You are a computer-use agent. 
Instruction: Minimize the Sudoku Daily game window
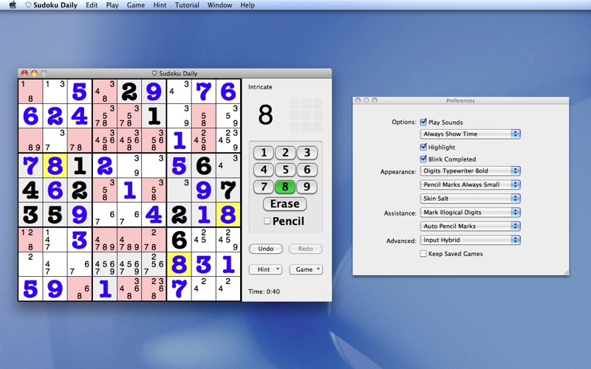(x=34, y=73)
